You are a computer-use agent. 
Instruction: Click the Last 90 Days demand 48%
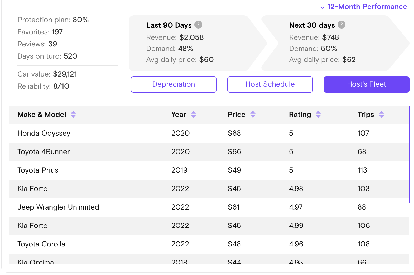pyautogui.click(x=186, y=49)
